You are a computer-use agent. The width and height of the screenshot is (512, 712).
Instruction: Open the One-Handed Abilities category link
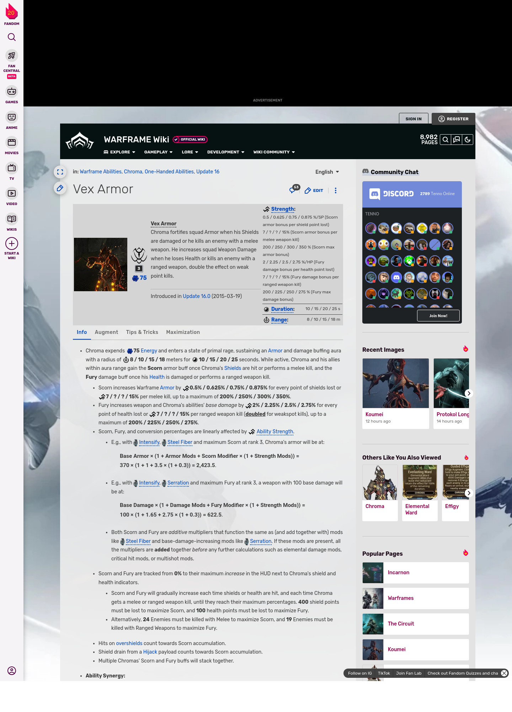pyautogui.click(x=169, y=172)
